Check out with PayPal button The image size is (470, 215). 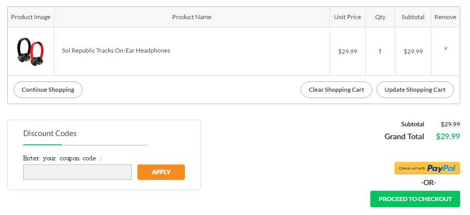pyautogui.click(x=427, y=168)
